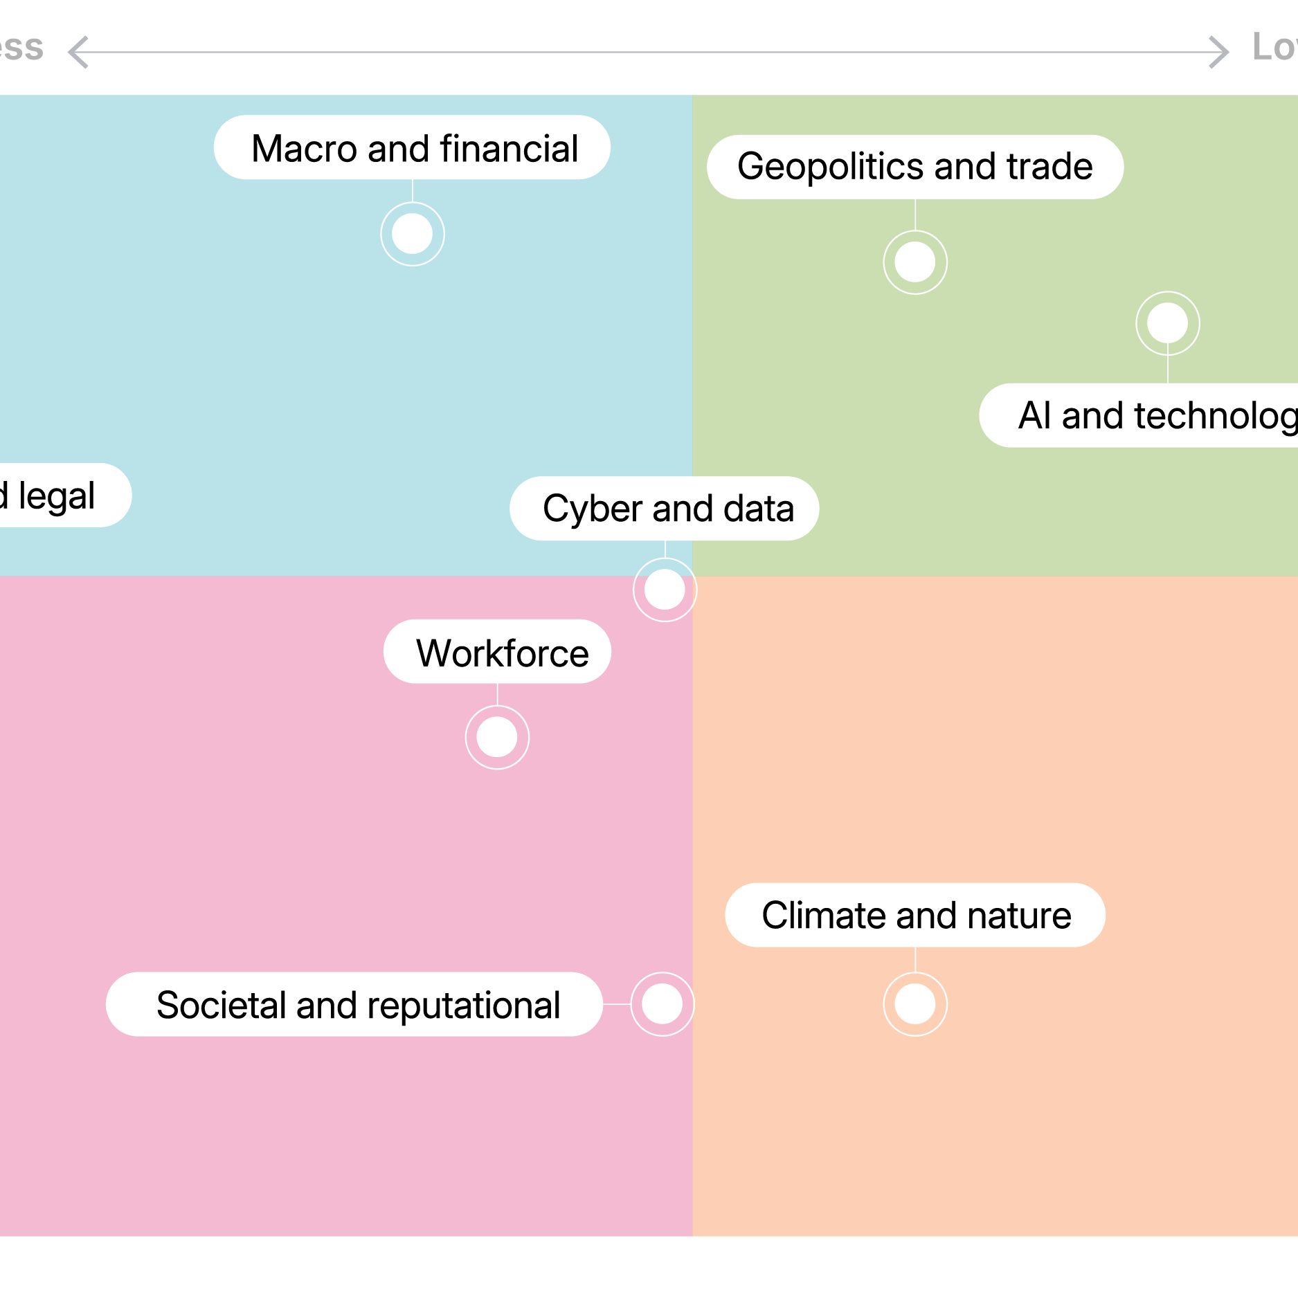1298x1299 pixels.
Task: Select the AI and technology data point
Action: coord(1167,323)
